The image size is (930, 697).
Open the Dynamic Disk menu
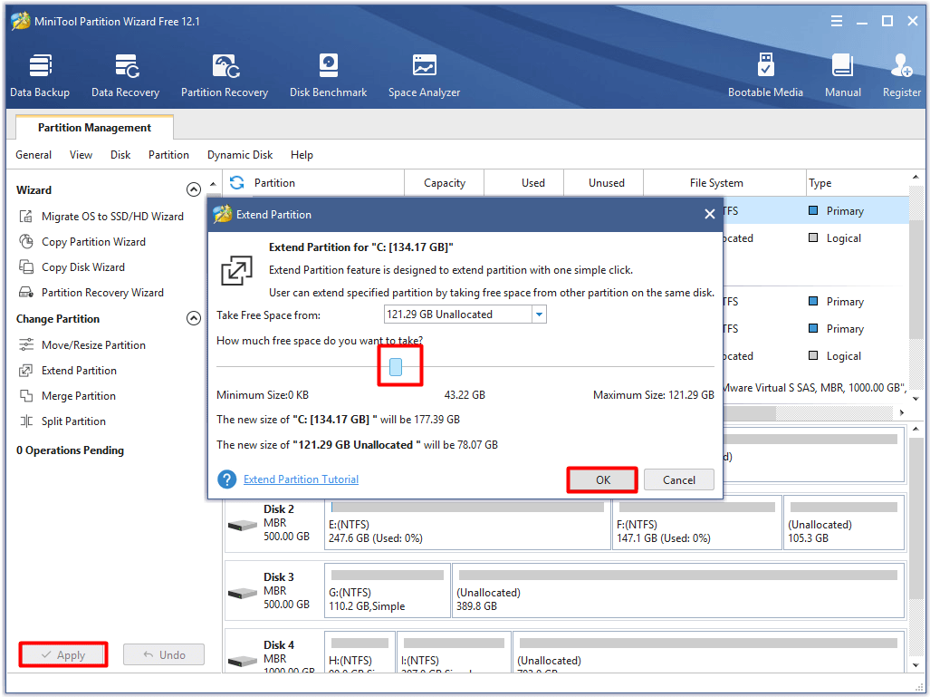click(240, 155)
